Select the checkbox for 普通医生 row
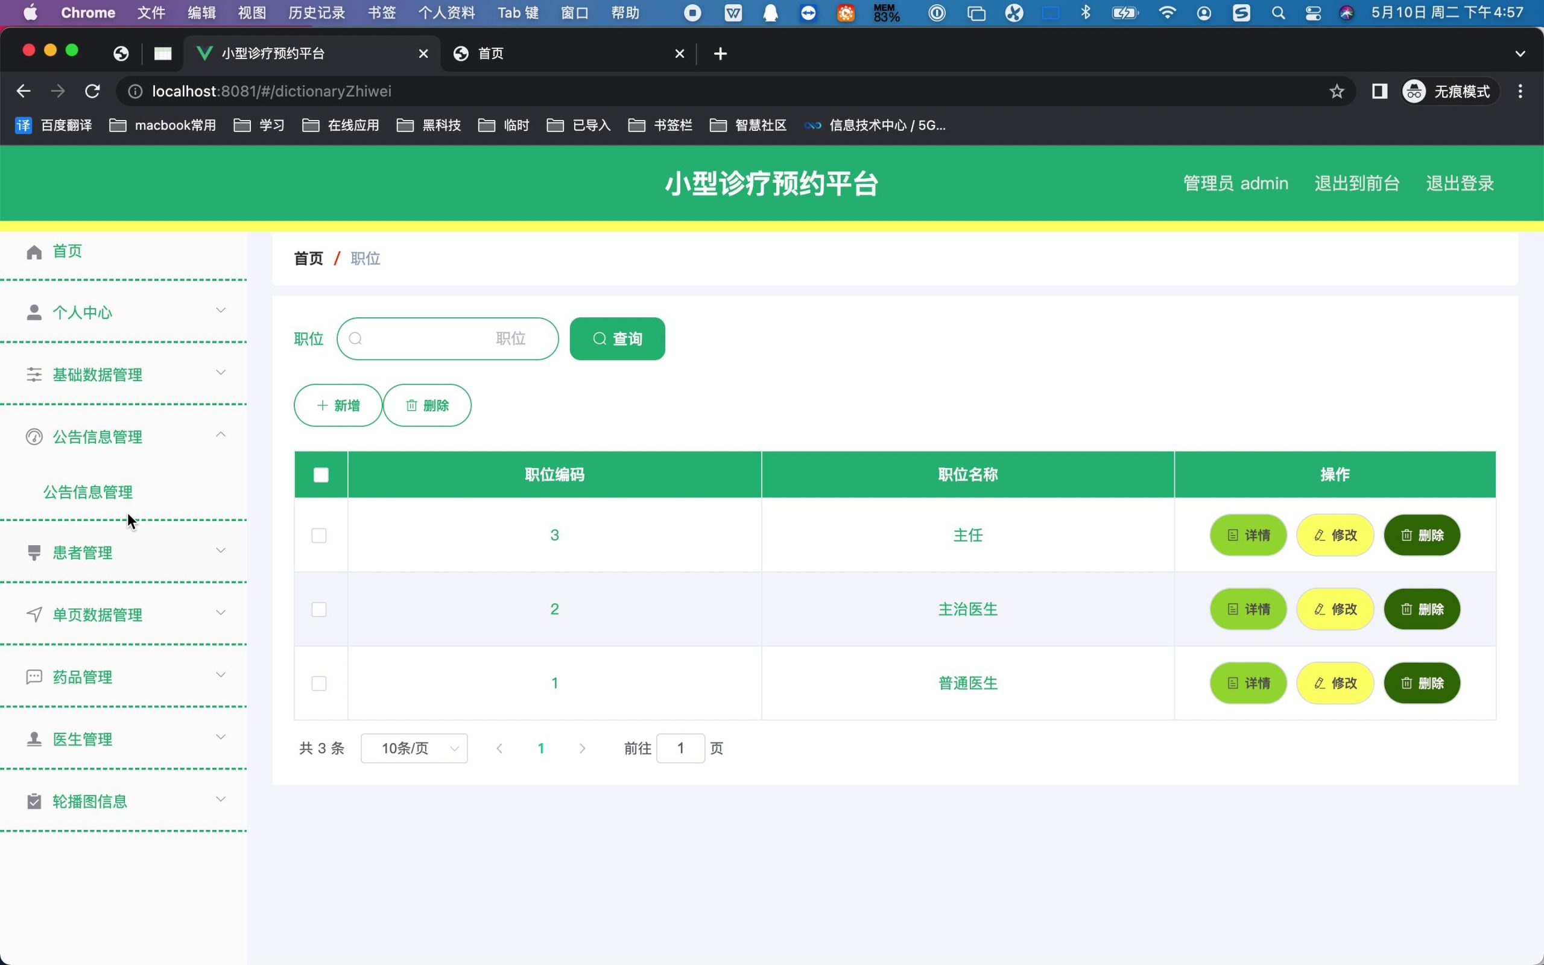 pos(319,683)
